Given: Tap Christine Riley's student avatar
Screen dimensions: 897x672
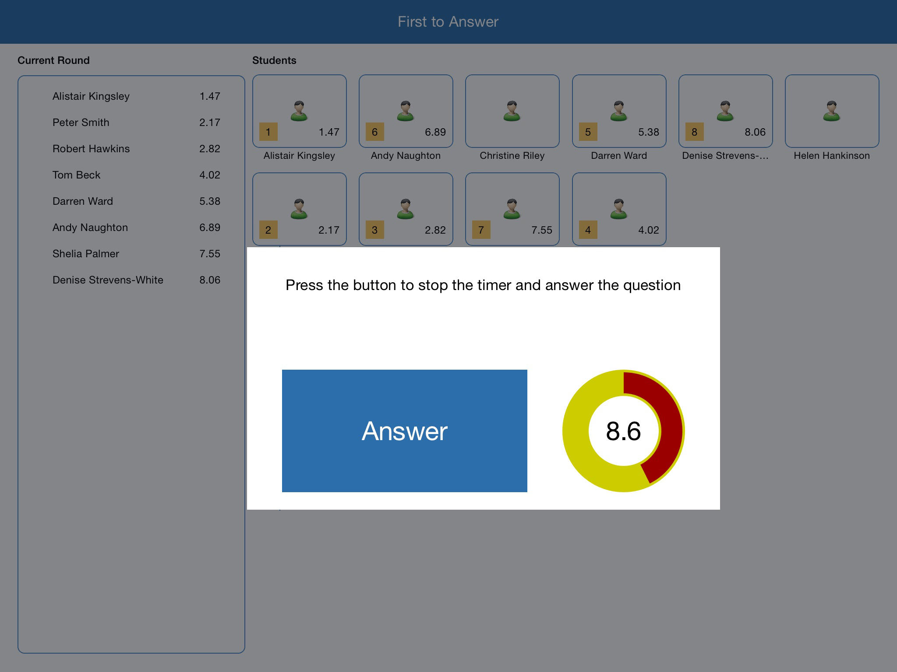Looking at the screenshot, I should coord(512,111).
